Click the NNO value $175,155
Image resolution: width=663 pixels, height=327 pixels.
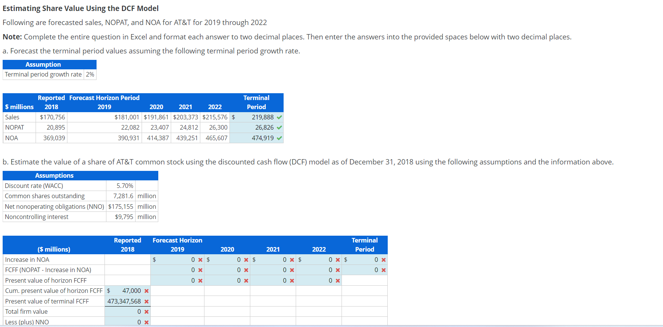click(x=121, y=207)
